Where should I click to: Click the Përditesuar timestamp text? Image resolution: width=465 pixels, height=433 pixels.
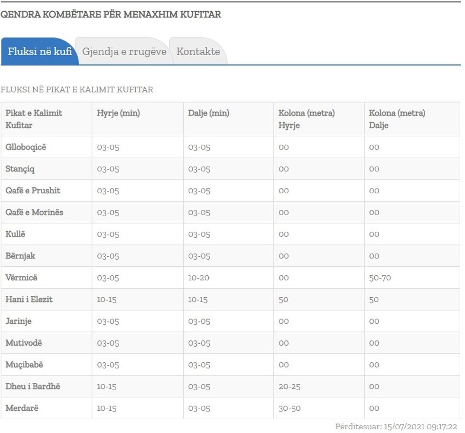click(396, 426)
